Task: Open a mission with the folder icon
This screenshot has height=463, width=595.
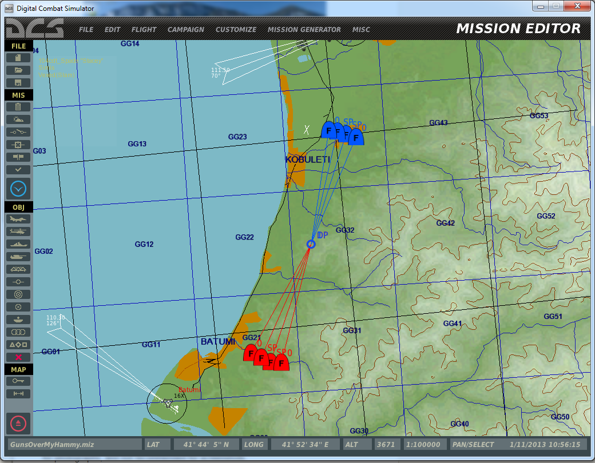Action: click(18, 70)
